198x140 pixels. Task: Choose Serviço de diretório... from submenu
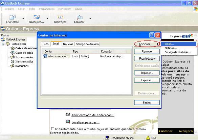pos(179,52)
